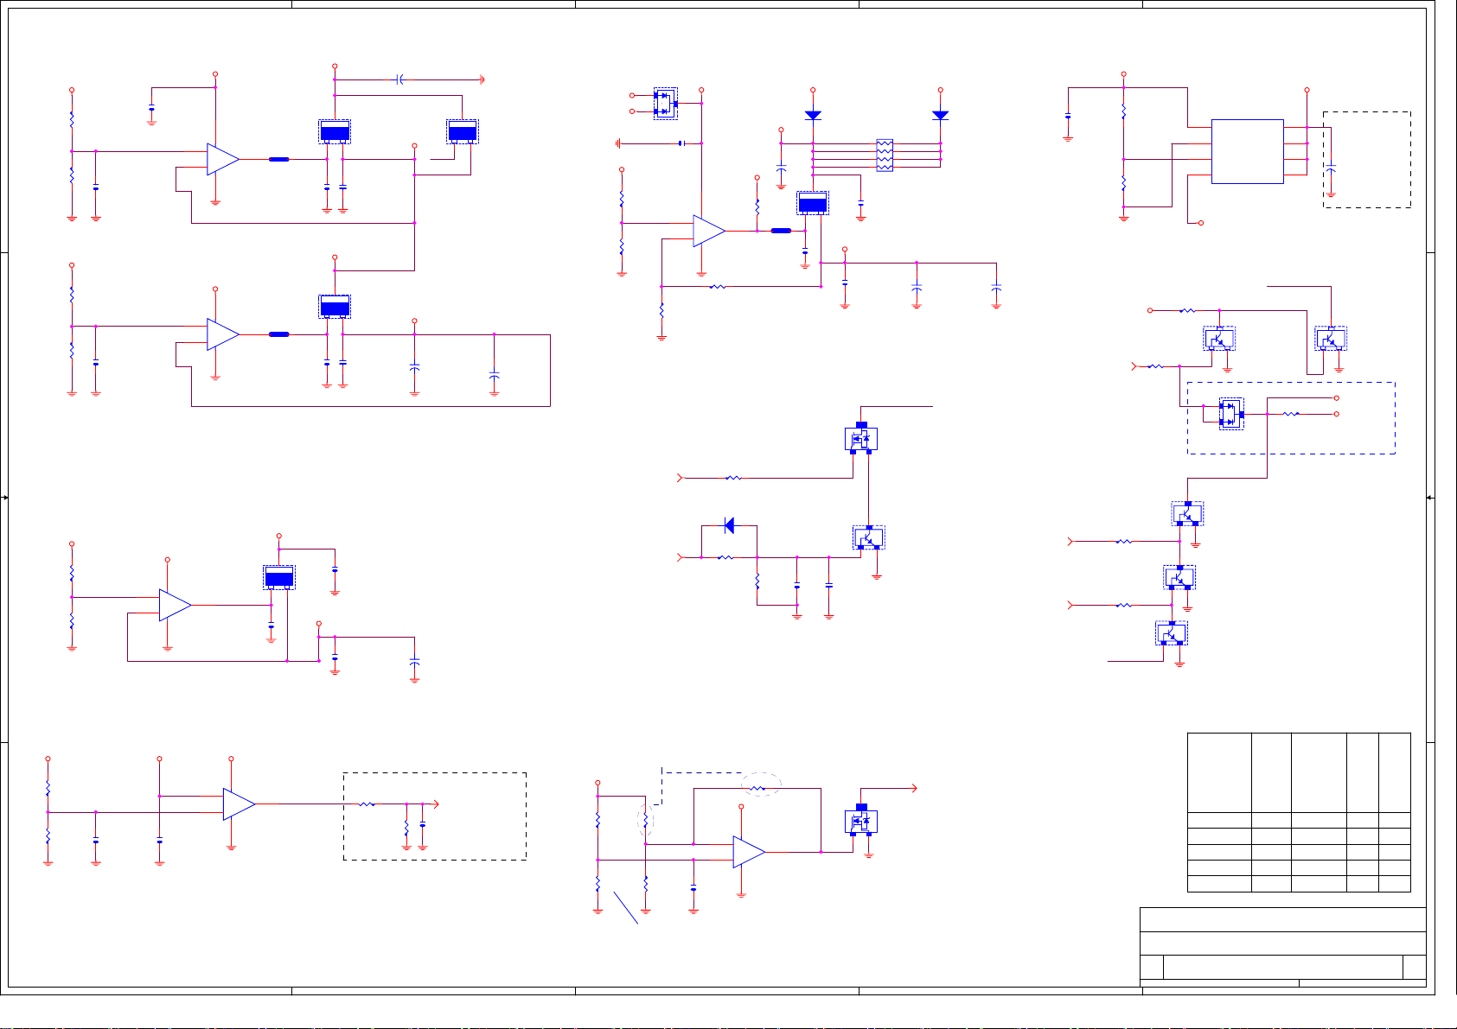Select the horizontal resistor circled by a dashed ellipse

click(x=758, y=788)
